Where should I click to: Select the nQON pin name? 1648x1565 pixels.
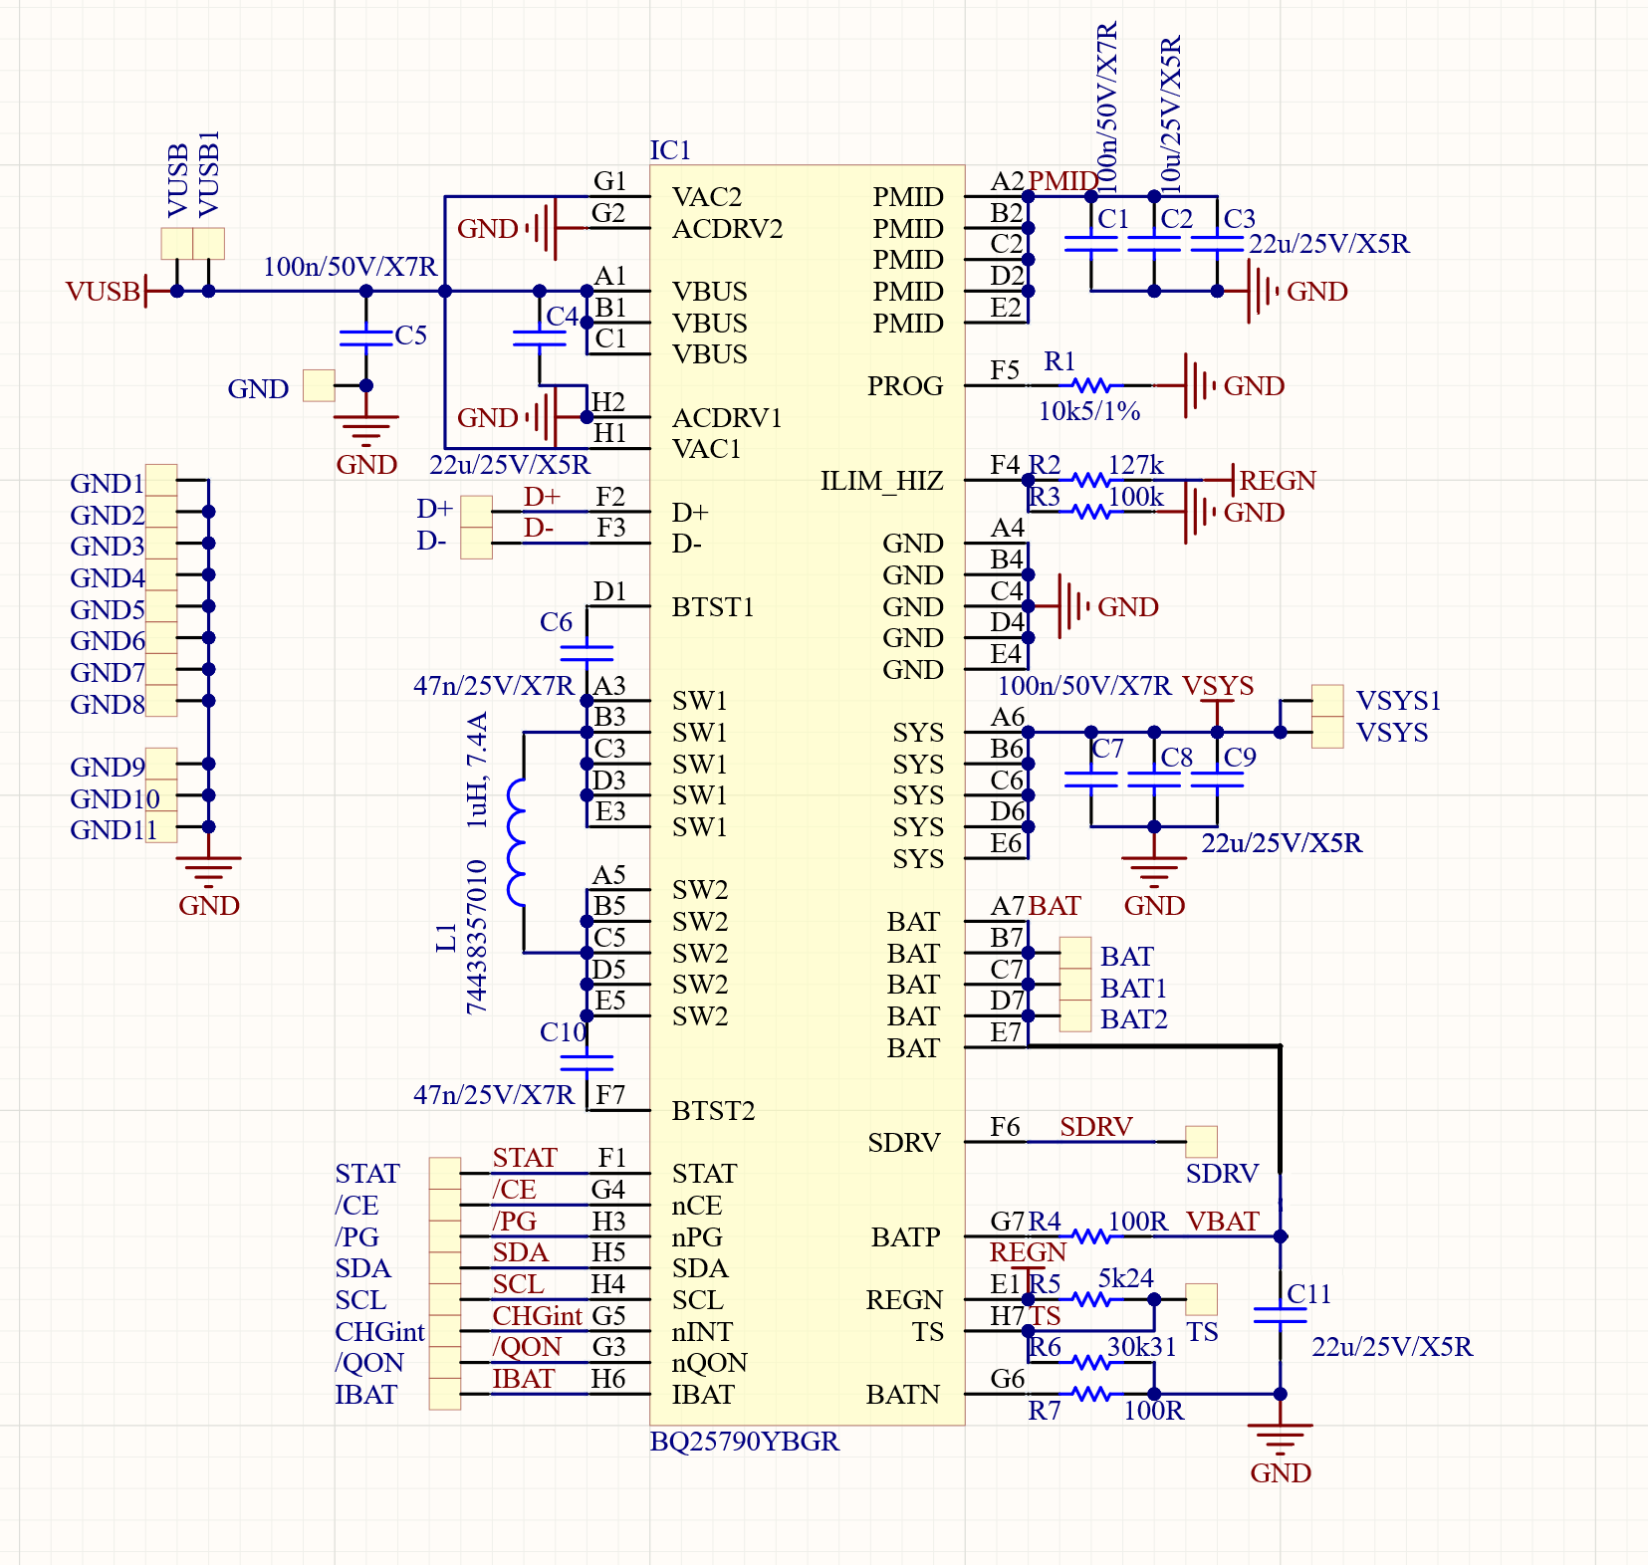(x=709, y=1363)
